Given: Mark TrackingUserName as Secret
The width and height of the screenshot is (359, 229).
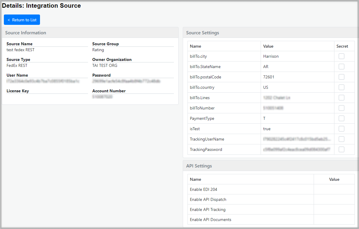Looking at the screenshot, I should click(x=341, y=139).
